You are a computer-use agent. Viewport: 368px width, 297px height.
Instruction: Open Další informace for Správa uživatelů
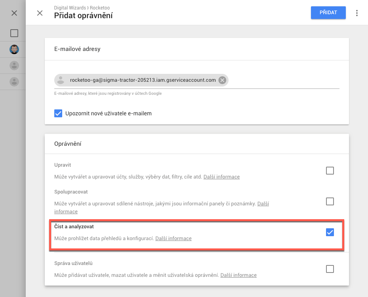(238, 275)
